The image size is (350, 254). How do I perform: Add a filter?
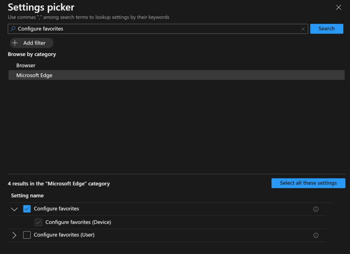point(31,43)
